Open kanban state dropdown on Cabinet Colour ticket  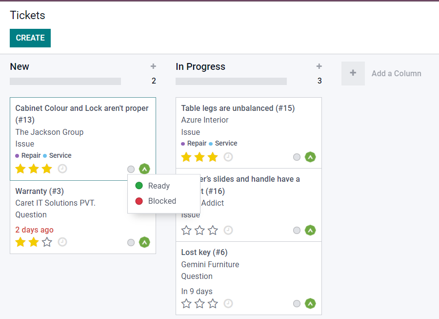point(131,169)
